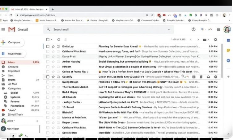Star the Kayse Pratt email
This screenshot has width=233, height=140.
pyautogui.click(x=53, y=56)
